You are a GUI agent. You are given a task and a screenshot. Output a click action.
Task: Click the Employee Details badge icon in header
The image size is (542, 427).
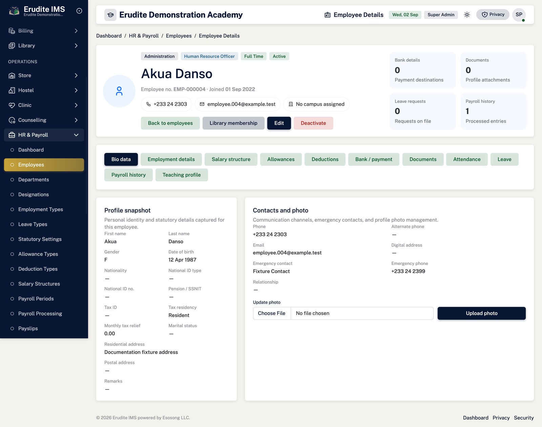pos(328,15)
